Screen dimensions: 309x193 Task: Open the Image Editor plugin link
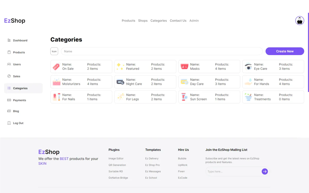(x=116, y=159)
